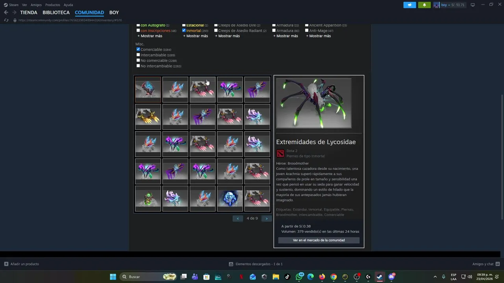
Task: Check the No comerciable filter
Action: 138,60
